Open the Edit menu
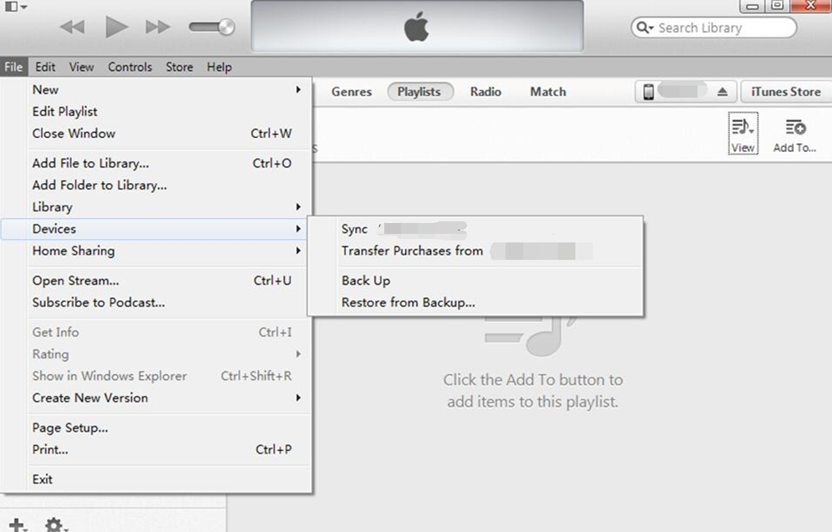Image resolution: width=832 pixels, height=532 pixels. pos(45,67)
